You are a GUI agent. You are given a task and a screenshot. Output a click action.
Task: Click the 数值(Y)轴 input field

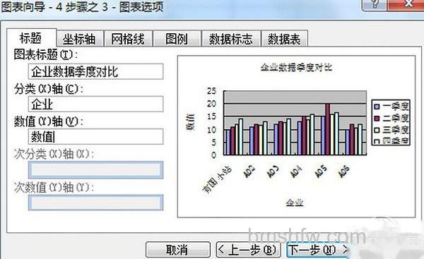point(95,136)
